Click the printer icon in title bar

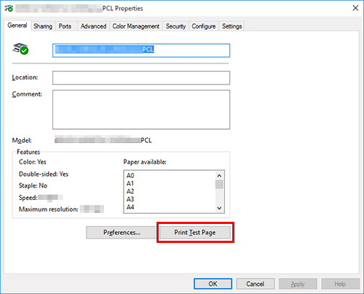9,8
